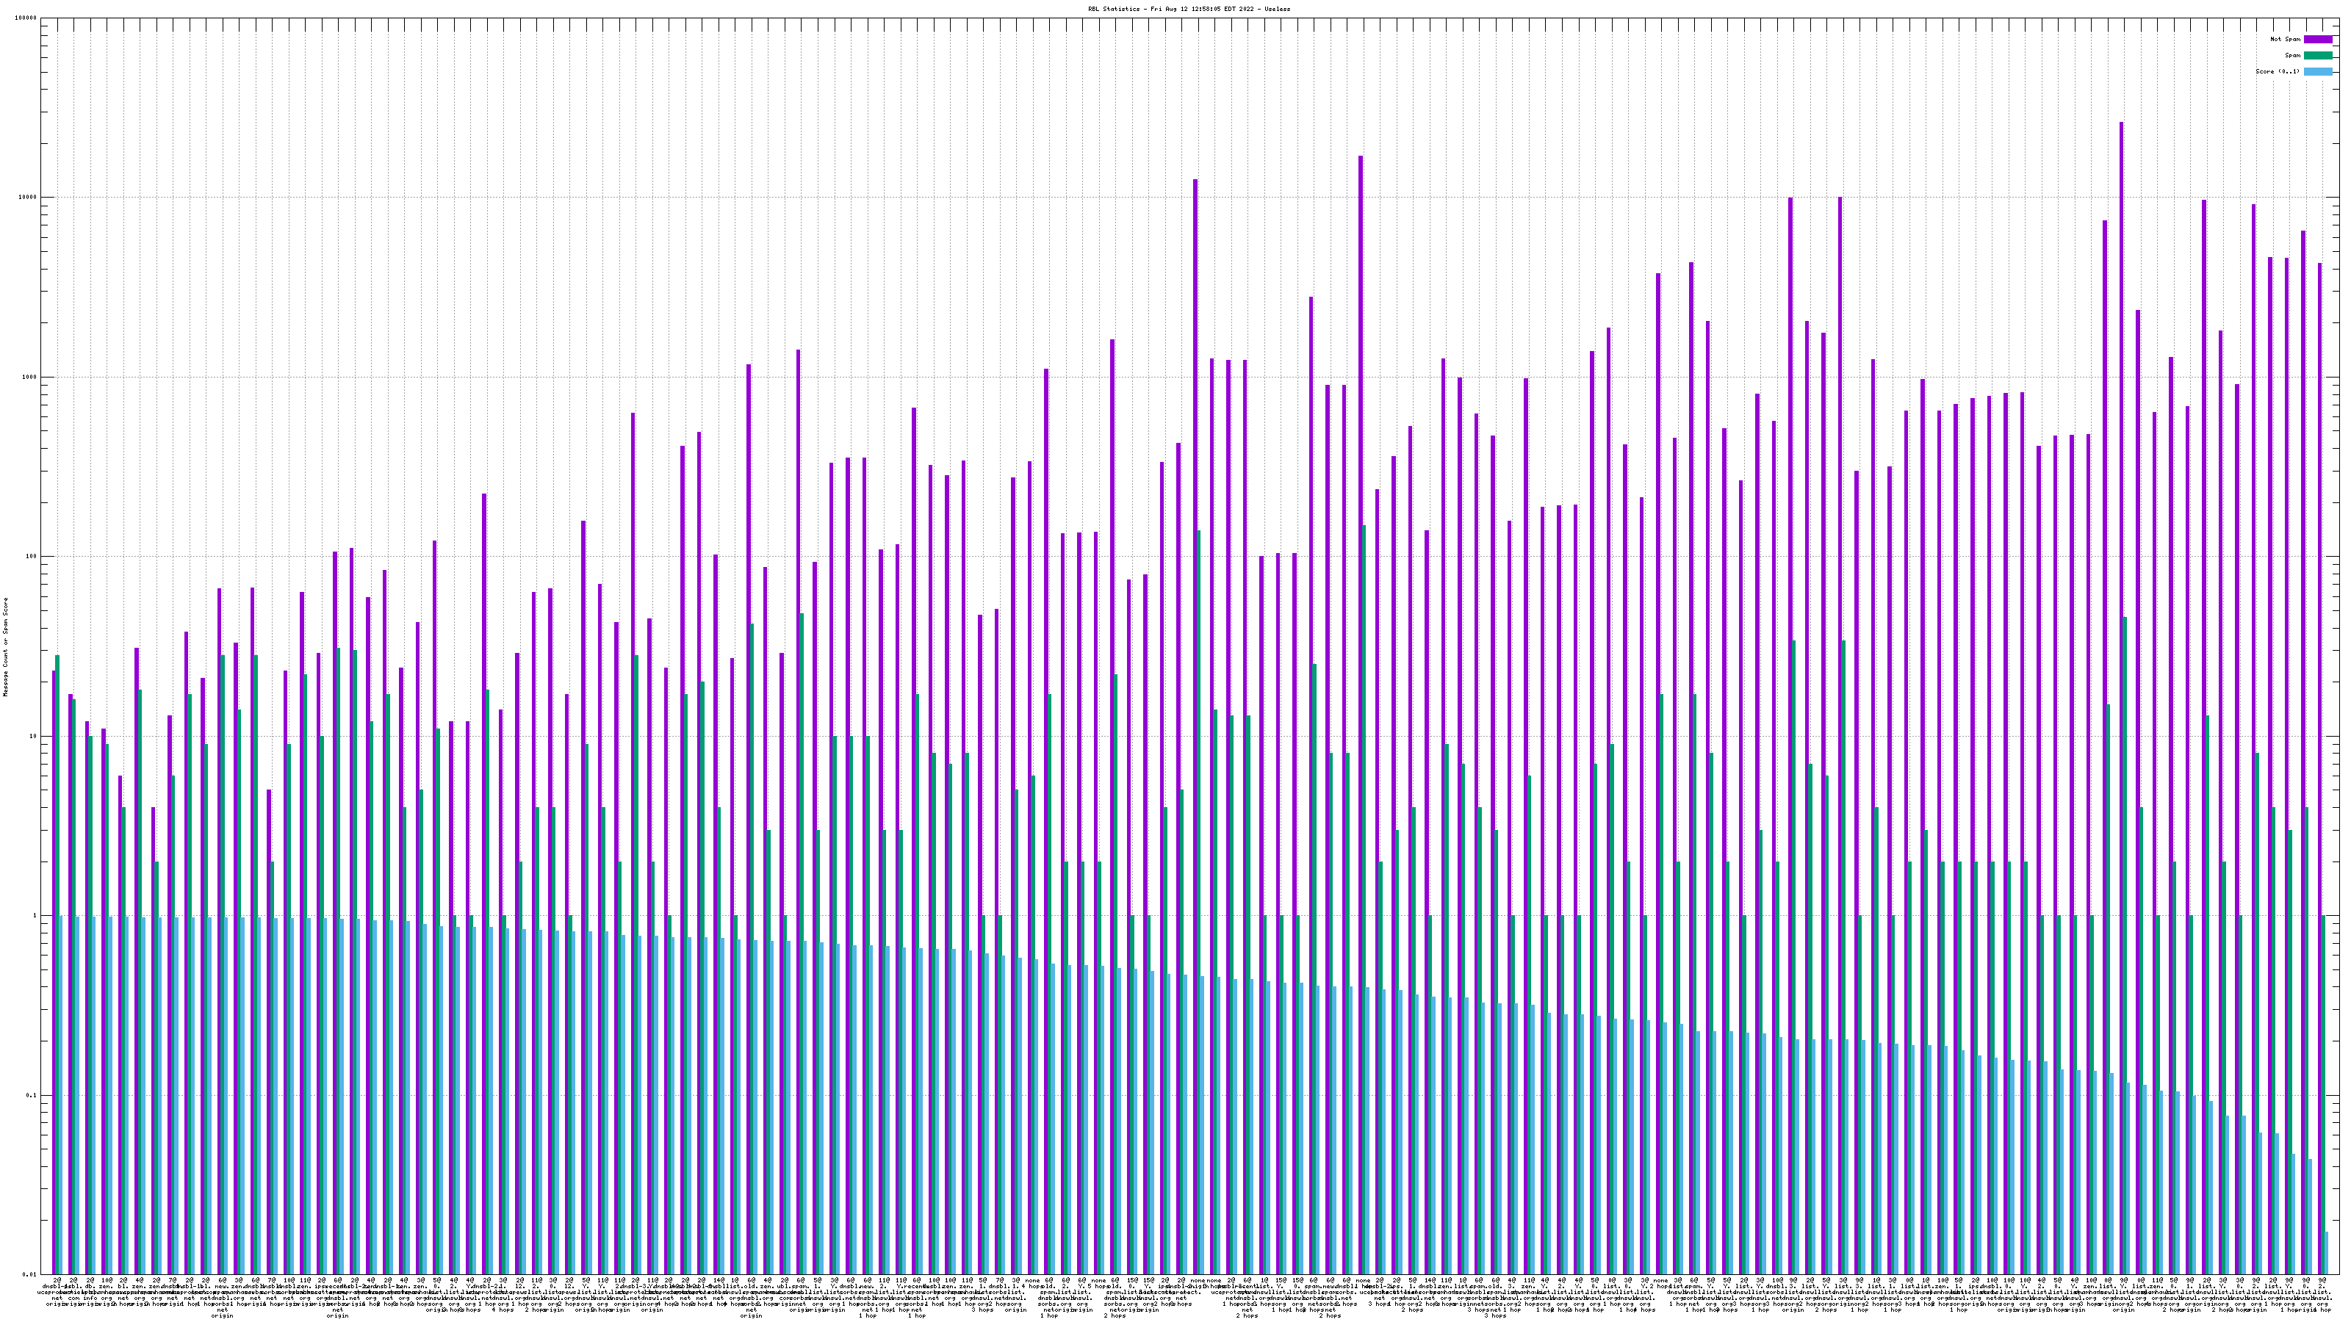Click the 'Spam' legend label text

pyautogui.click(x=2292, y=56)
